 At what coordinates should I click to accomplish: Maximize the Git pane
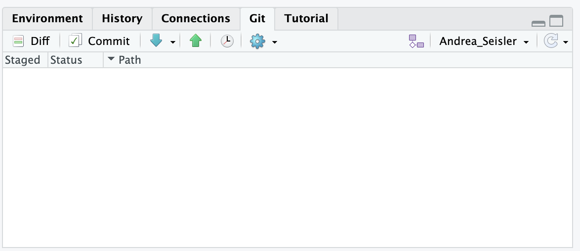click(x=556, y=21)
